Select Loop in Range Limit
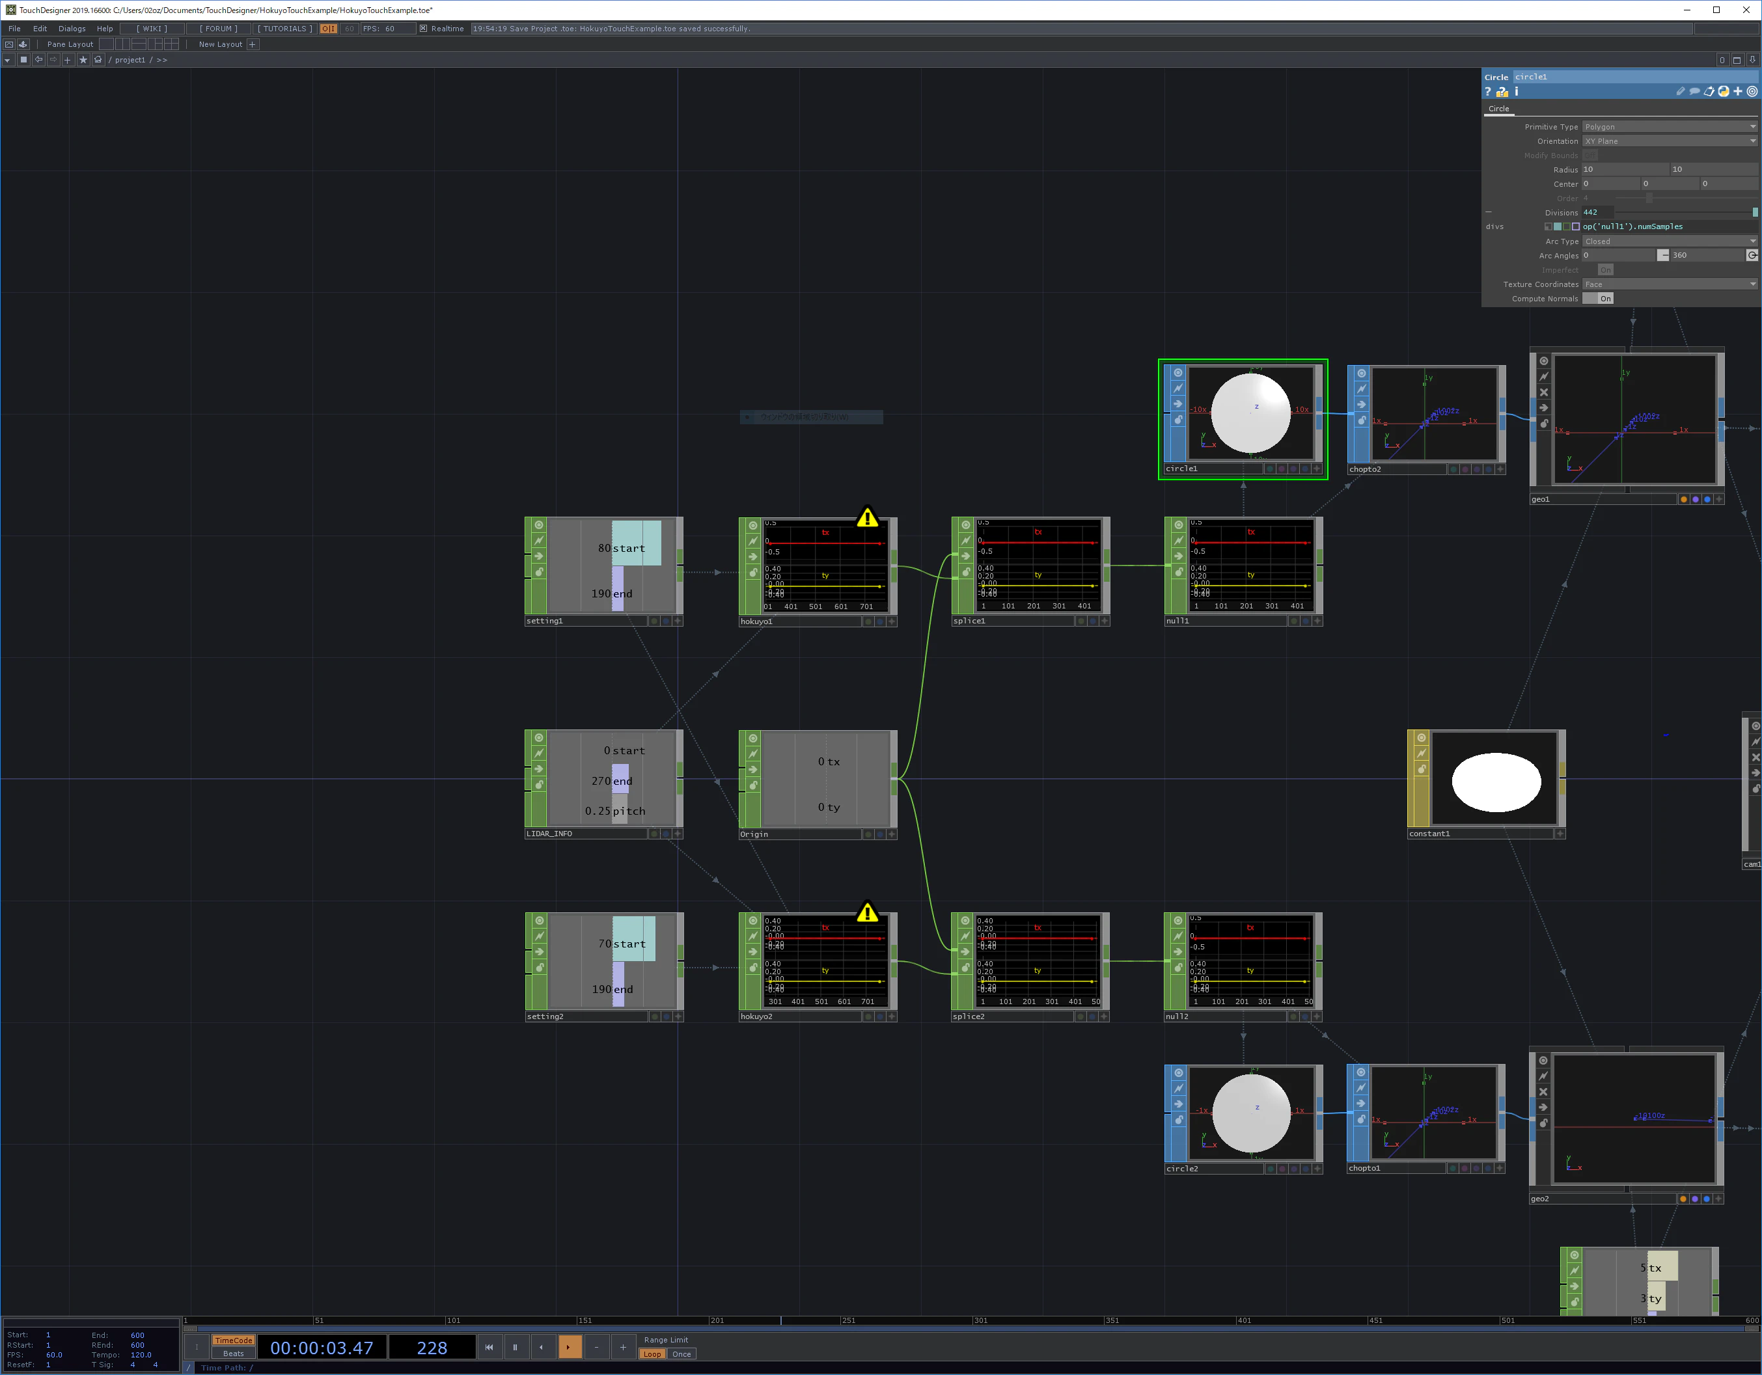This screenshot has width=1762, height=1375. tap(653, 1354)
